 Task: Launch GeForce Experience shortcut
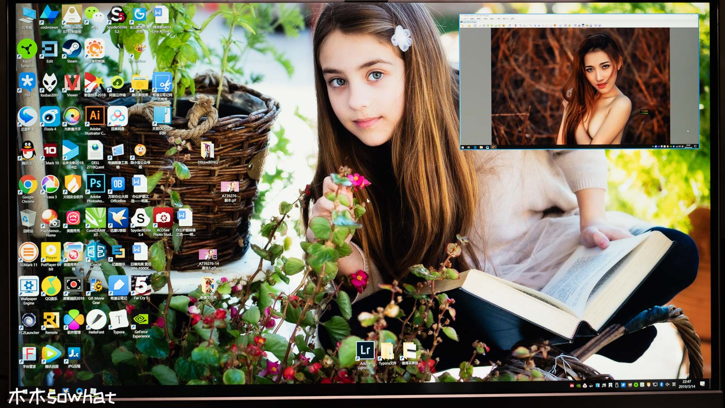click(x=141, y=325)
